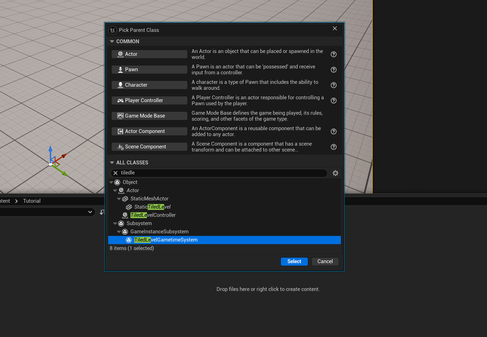This screenshot has width=487, height=337.
Task: Click the Tutorial breadcrumb folder
Action: [32, 201]
